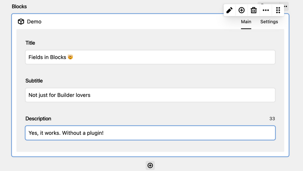Click the Blocks field heading
Screen dimensions: 303x171
click(19, 7)
